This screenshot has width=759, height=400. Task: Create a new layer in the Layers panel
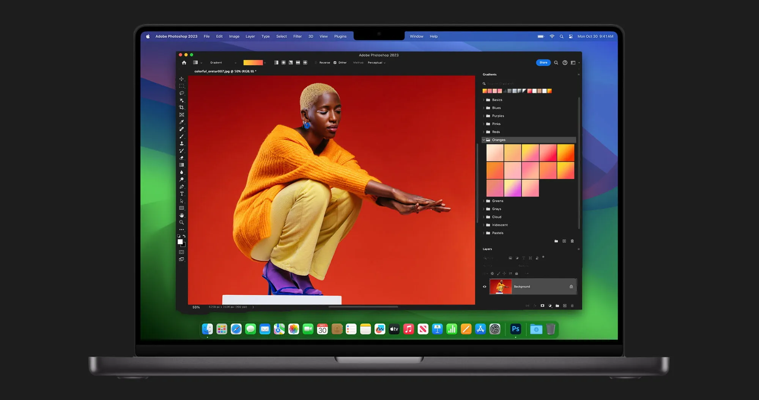(x=565, y=306)
